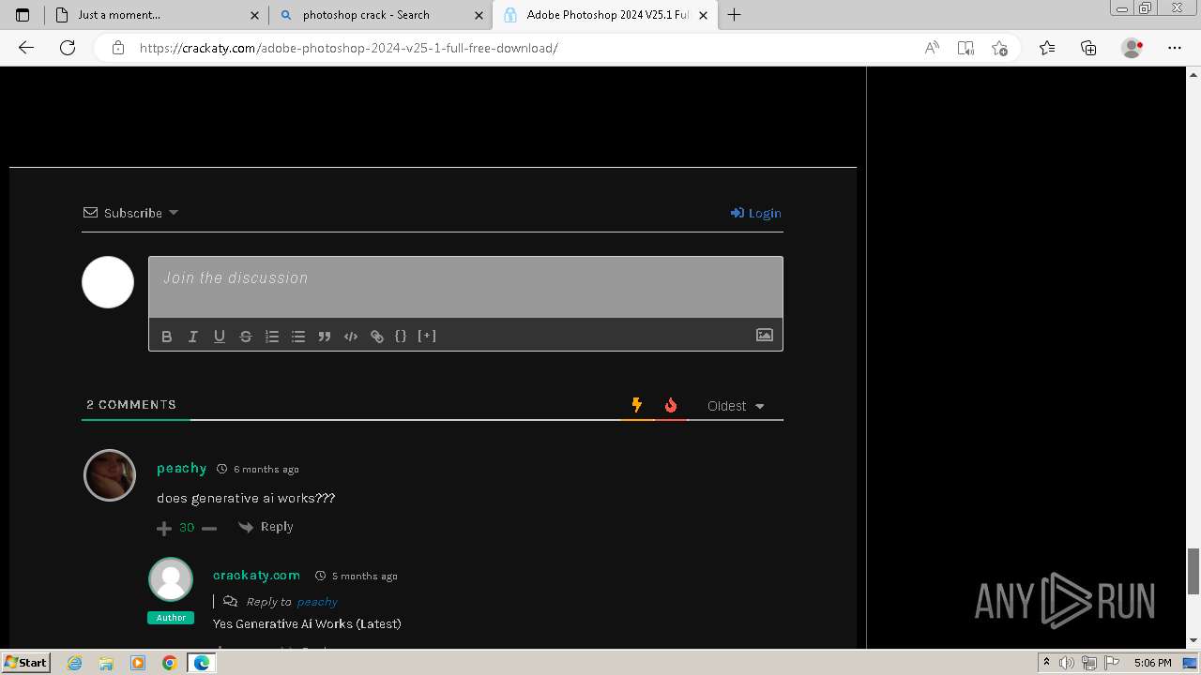
Task: Open a new browser tab
Action: 734,15
